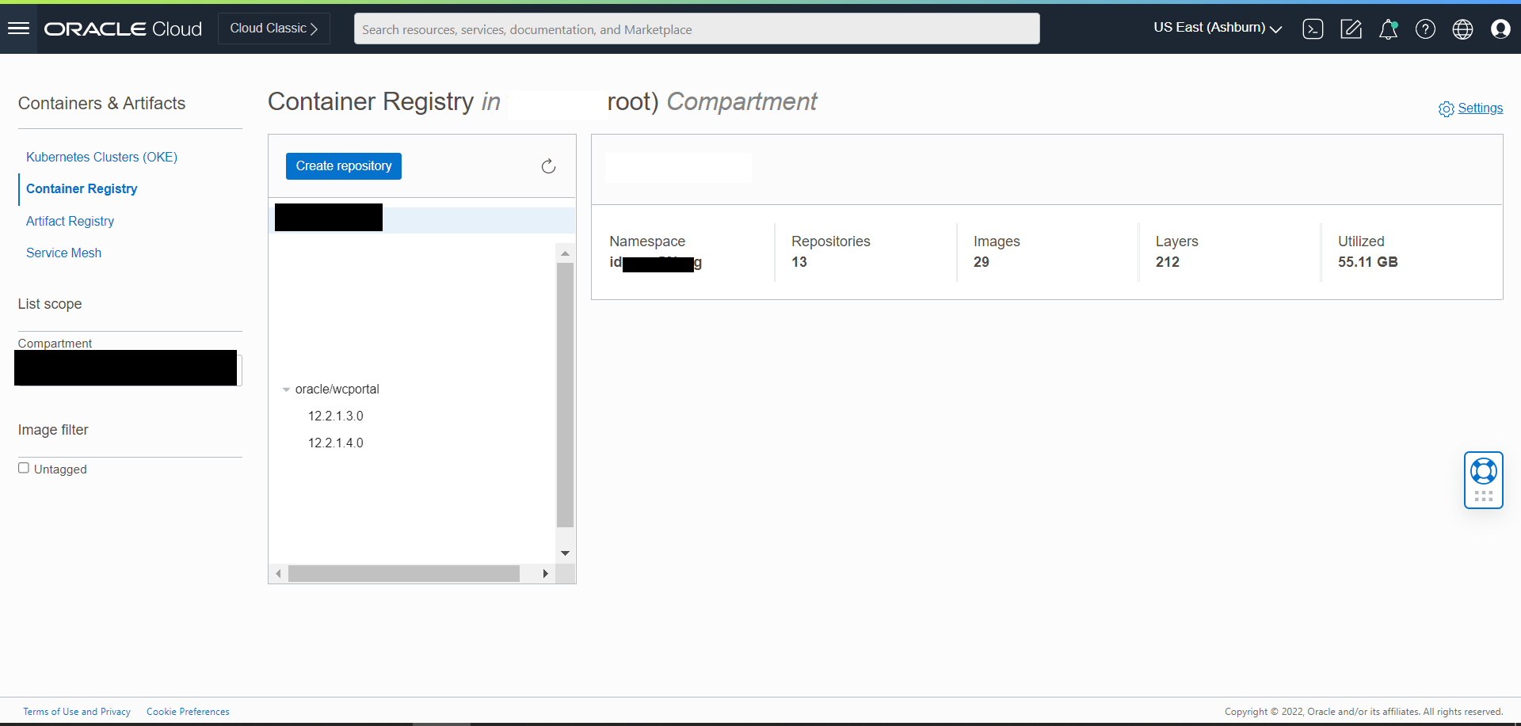This screenshot has height=726, width=1521.
Task: Click the Repositories count 13
Action: point(799,262)
